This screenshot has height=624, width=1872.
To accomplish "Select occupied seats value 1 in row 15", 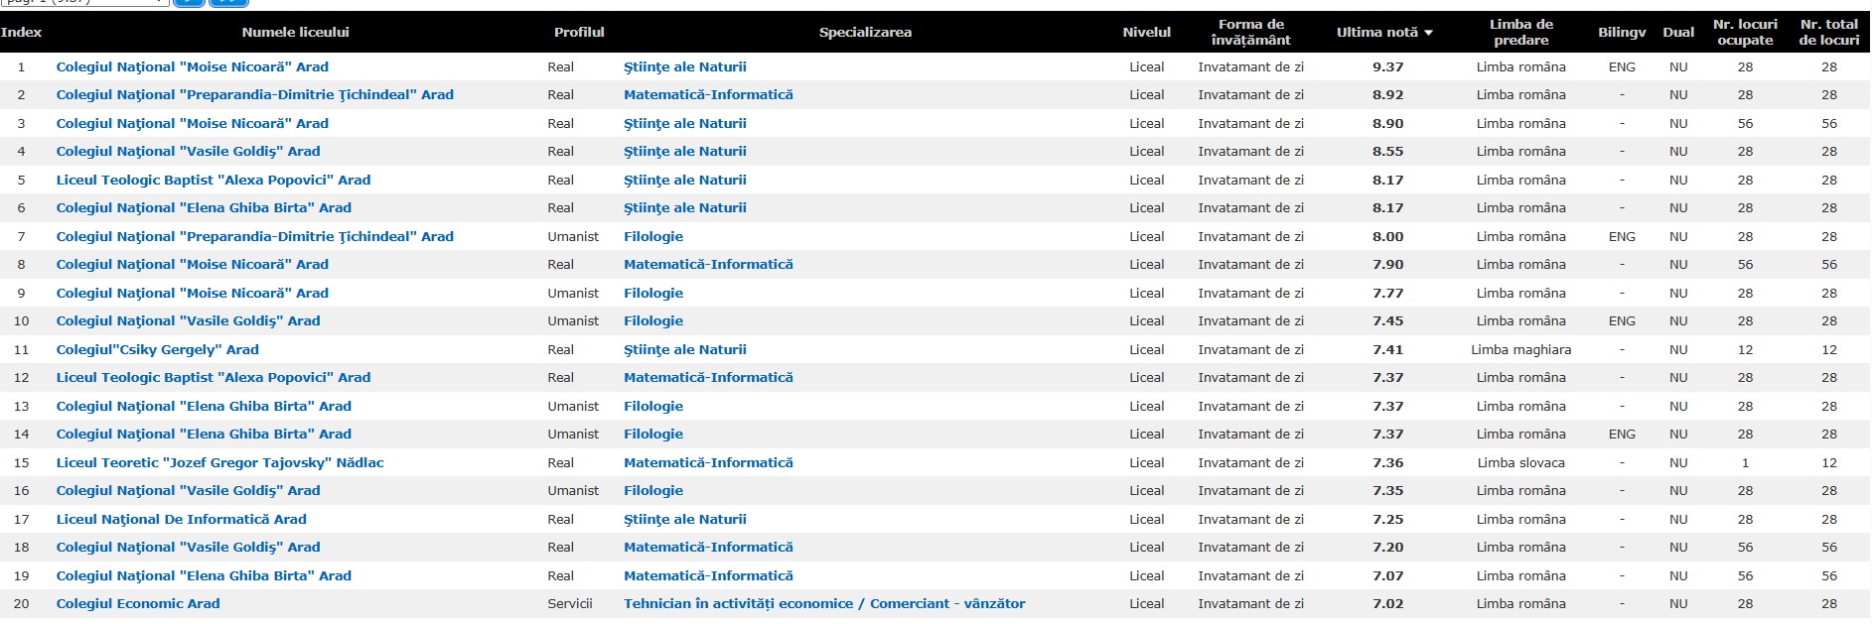I will [1745, 462].
